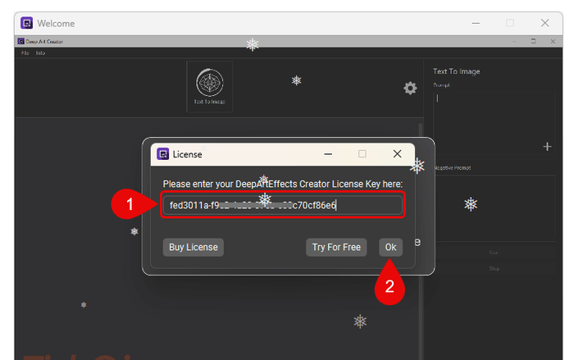Click the Welcome window's title bar app icon
This screenshot has width=574, height=360.
click(27, 23)
